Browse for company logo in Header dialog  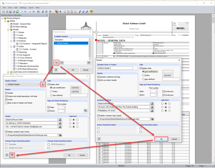152,119
